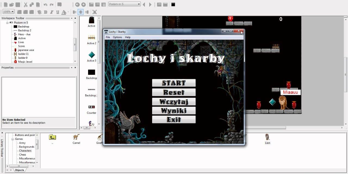Click the parent folder icon in library
Image resolution: width=348 pixels, height=174 pixels.
(52, 137)
